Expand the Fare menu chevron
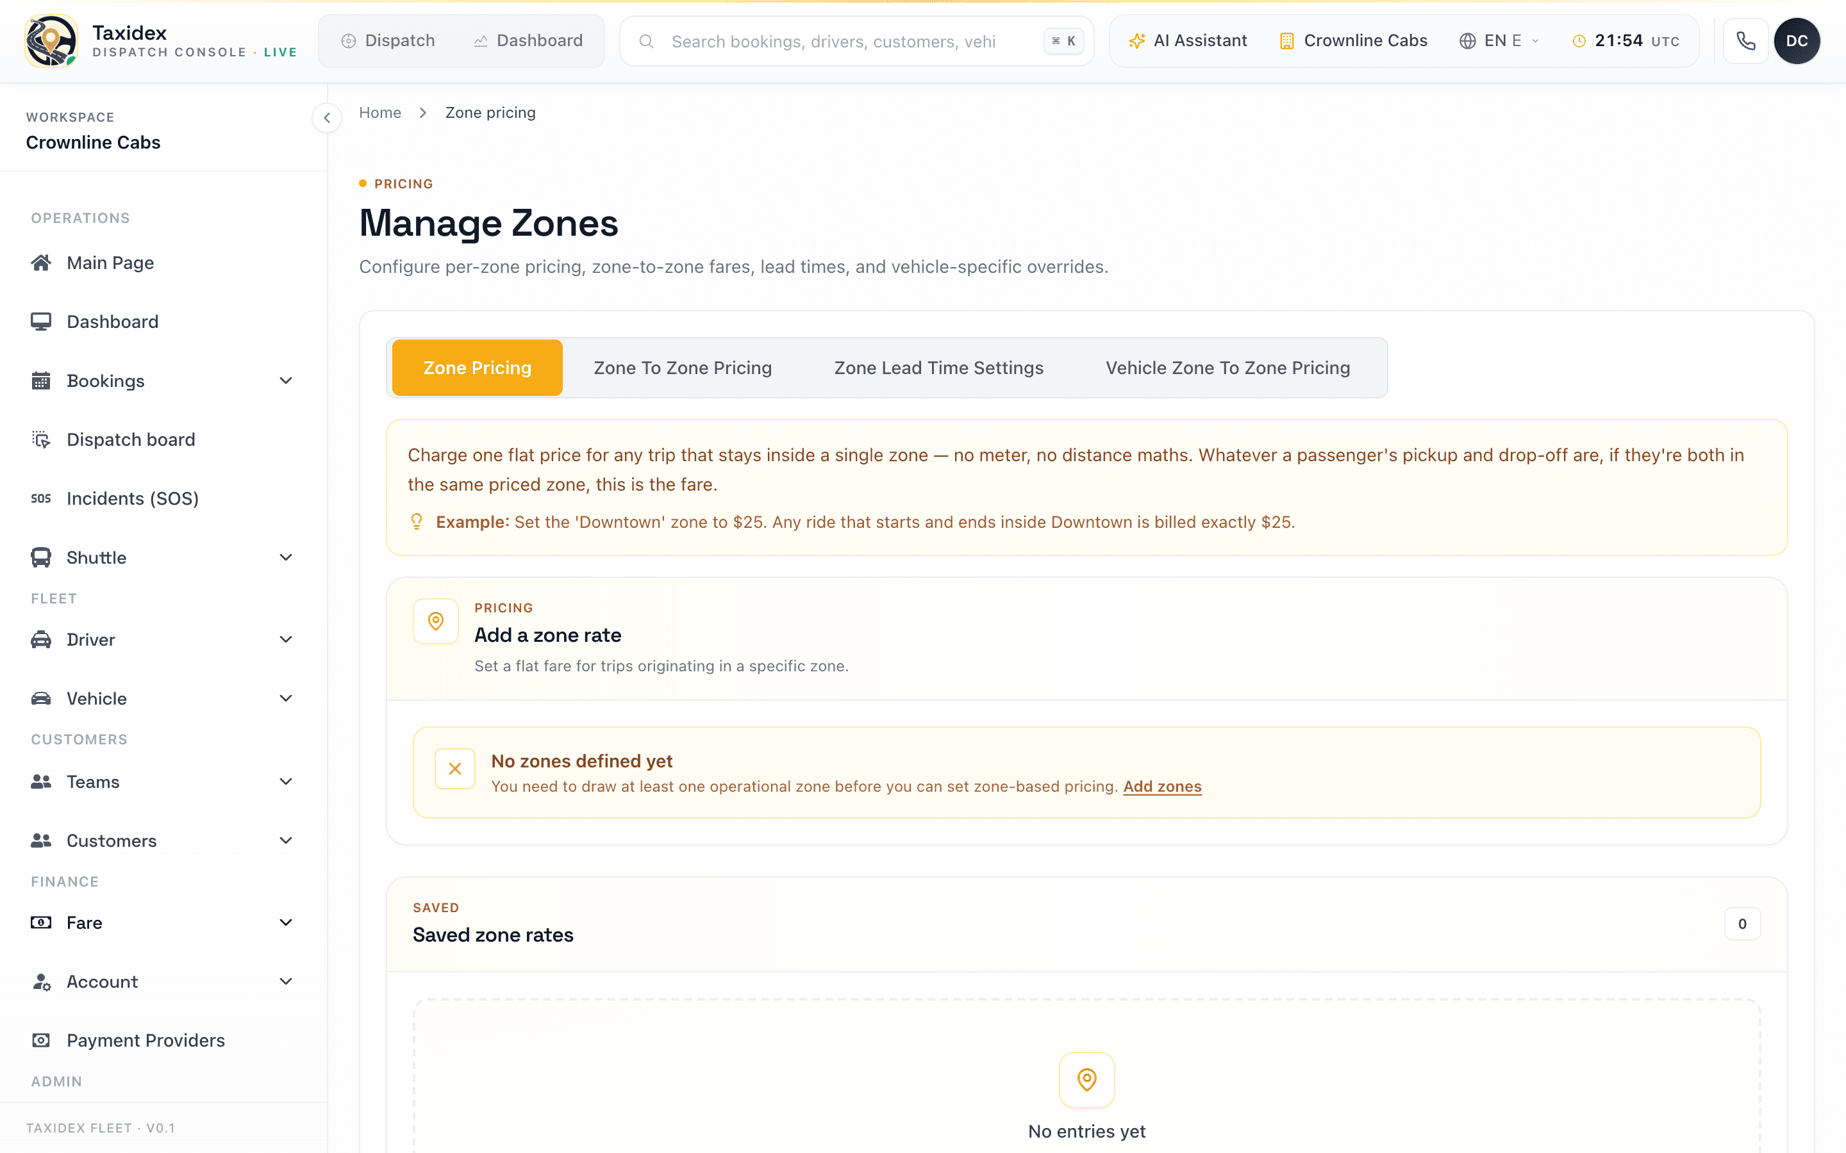The width and height of the screenshot is (1846, 1153). click(x=286, y=922)
